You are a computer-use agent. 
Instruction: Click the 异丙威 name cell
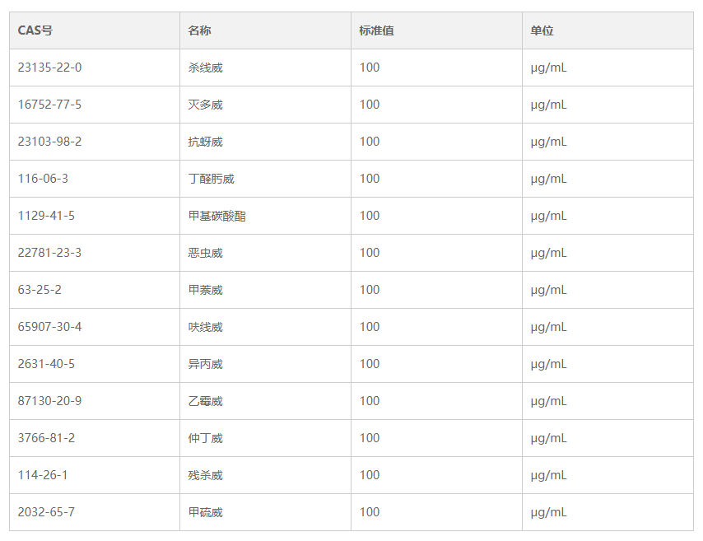[x=205, y=364]
